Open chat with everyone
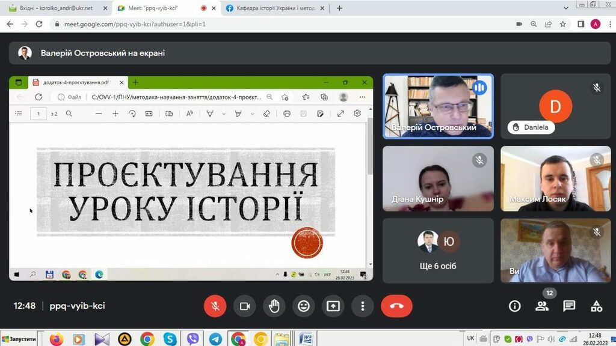The image size is (616, 346). coord(569,306)
